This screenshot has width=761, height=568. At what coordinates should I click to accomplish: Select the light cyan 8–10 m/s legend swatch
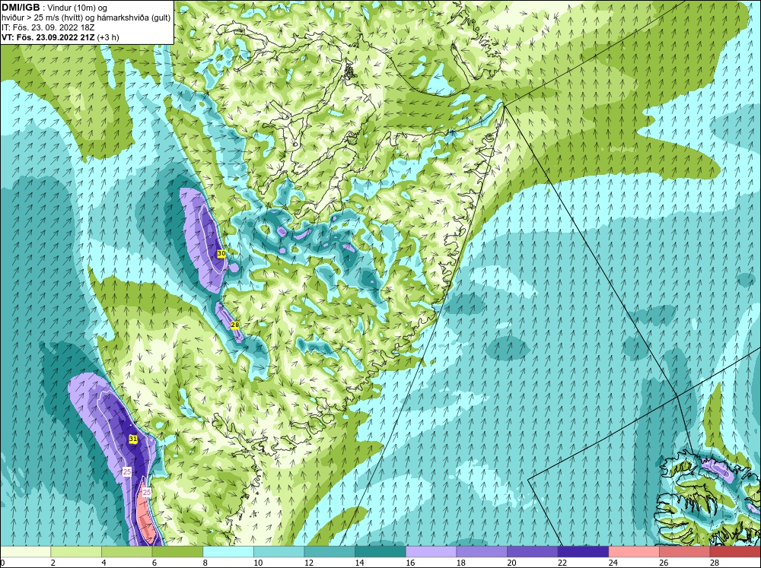pyautogui.click(x=228, y=552)
